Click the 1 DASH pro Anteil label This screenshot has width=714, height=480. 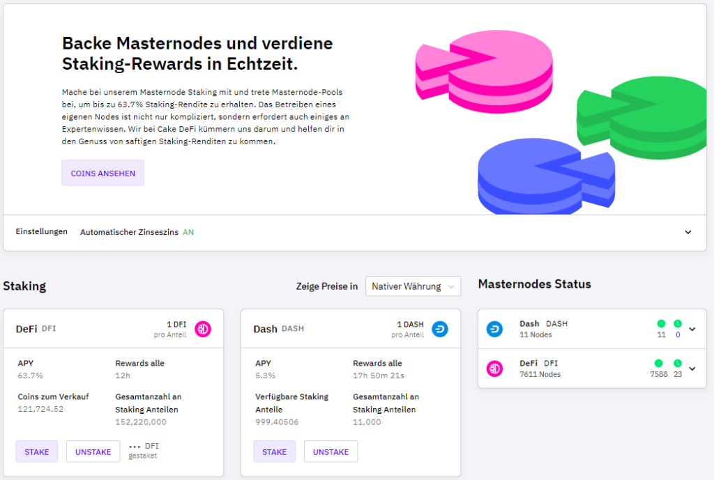(x=407, y=330)
